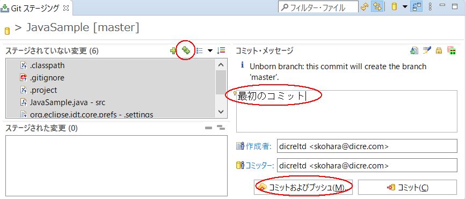Viewport: 466px width, 199px height.
Task: Click the ステージされていない変更 (6) section header
Action: pyautogui.click(x=52, y=51)
